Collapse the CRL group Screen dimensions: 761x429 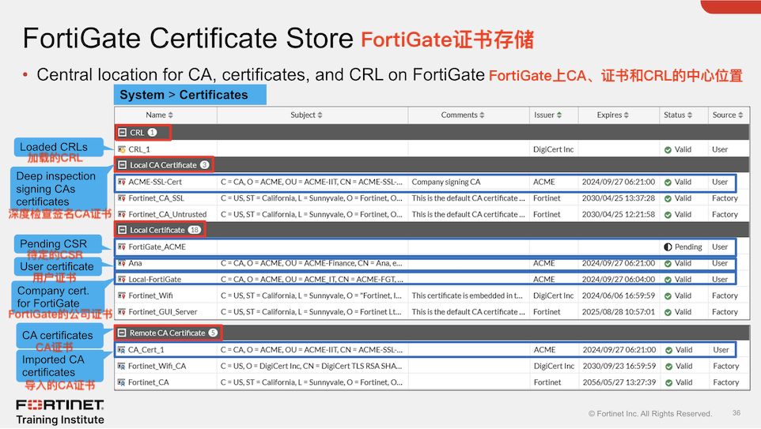pyautogui.click(x=123, y=133)
